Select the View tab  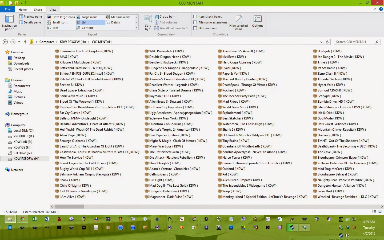[53, 10]
